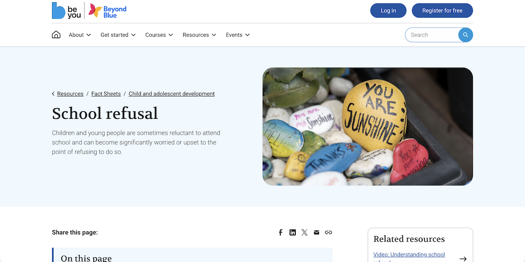525x262 pixels.
Task: Go to Fact Sheets breadcrumb link
Action: coord(106,94)
